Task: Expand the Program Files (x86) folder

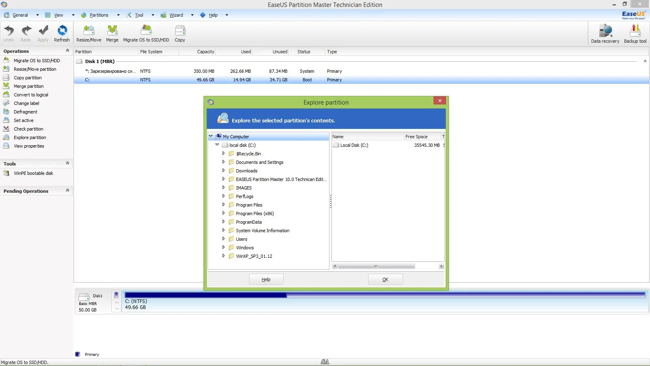Action: (x=223, y=213)
